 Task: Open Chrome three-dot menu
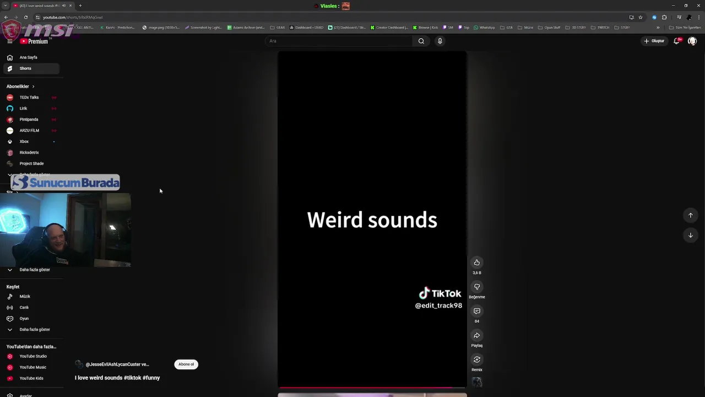[x=699, y=17]
